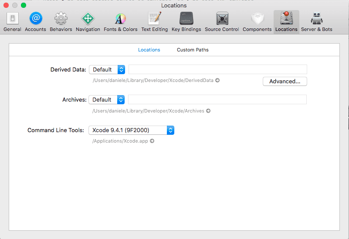Open the Components pane
Viewport: 349px width, 239px height.
pos(257,22)
